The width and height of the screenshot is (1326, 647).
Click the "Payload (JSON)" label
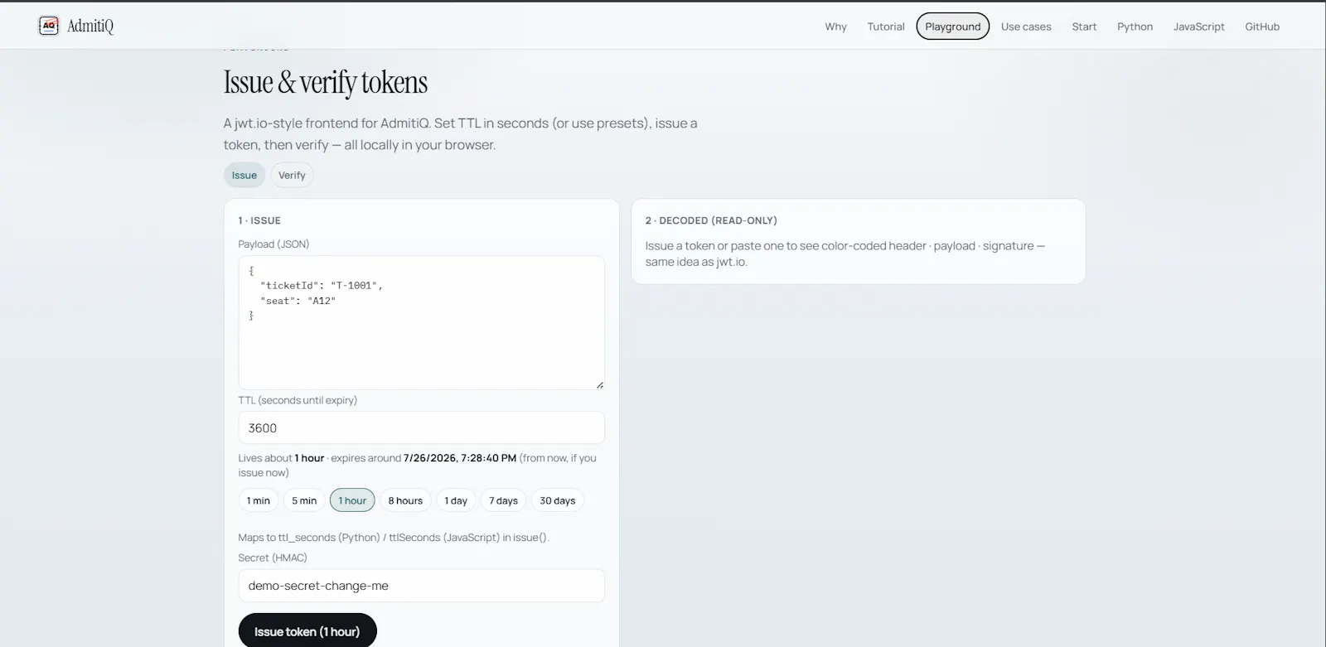(273, 244)
